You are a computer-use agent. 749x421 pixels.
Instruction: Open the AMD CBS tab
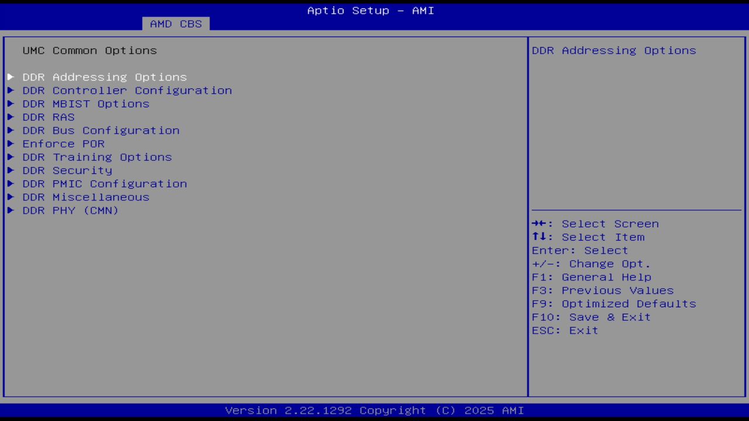coord(176,24)
